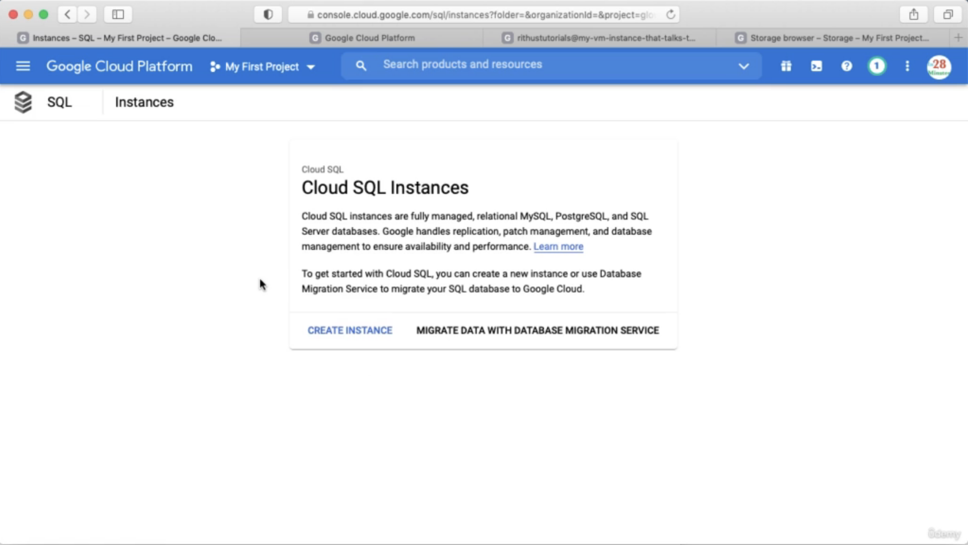Screen dimensions: 968x545
Task: Switch to the Instances – SQL browser tab
Action: 120,38
